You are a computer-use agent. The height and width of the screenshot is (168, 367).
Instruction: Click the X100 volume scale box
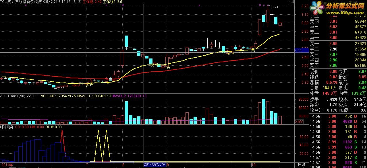[299, 122]
